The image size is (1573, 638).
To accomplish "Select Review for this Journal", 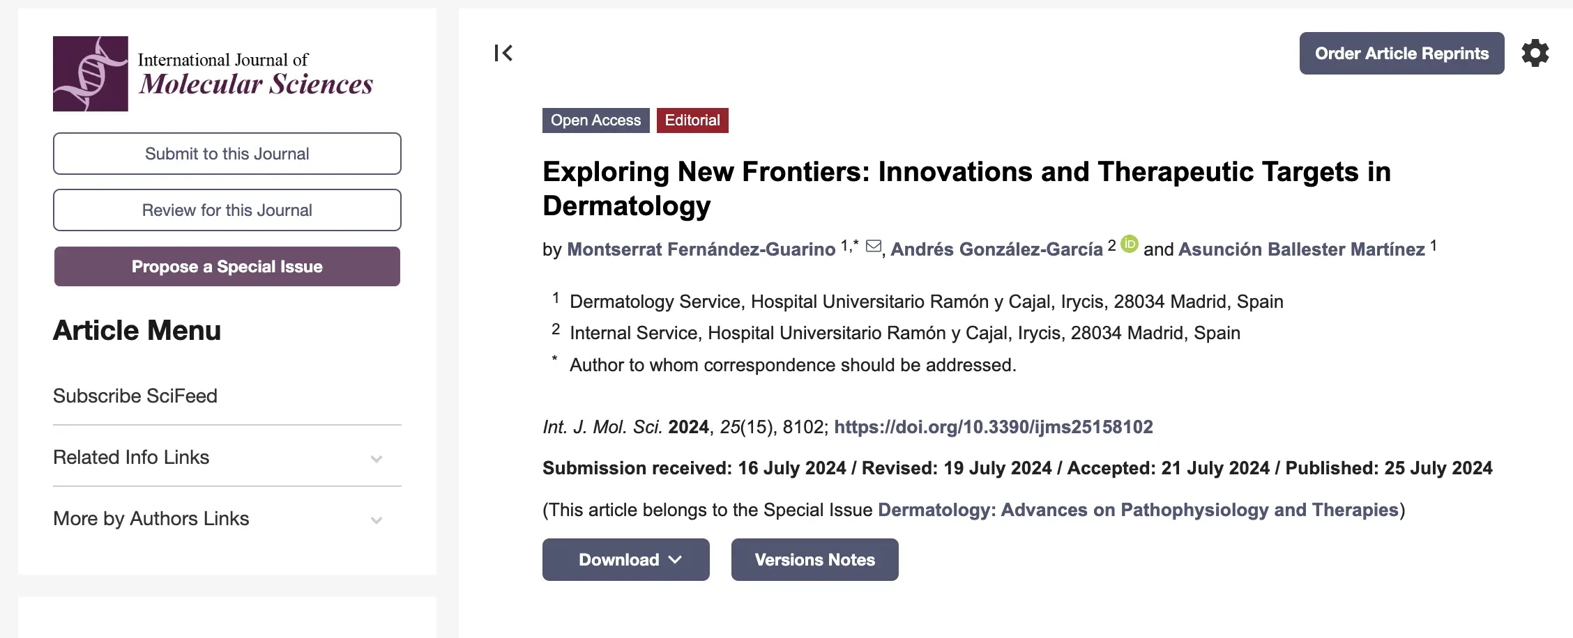I will click(x=227, y=210).
